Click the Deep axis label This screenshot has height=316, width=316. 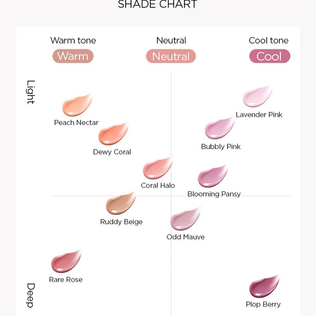point(30,296)
